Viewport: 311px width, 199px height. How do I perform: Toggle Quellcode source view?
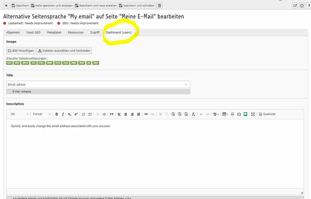coord(267,114)
